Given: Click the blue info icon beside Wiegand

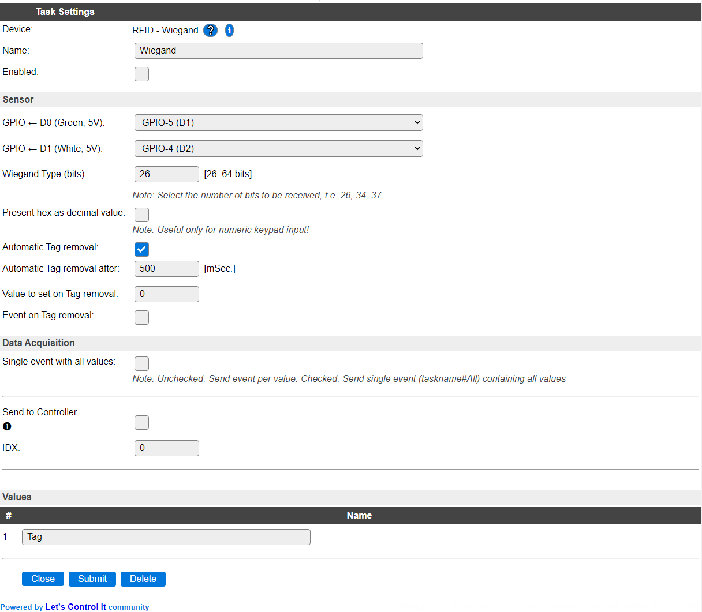Looking at the screenshot, I should 229,31.
